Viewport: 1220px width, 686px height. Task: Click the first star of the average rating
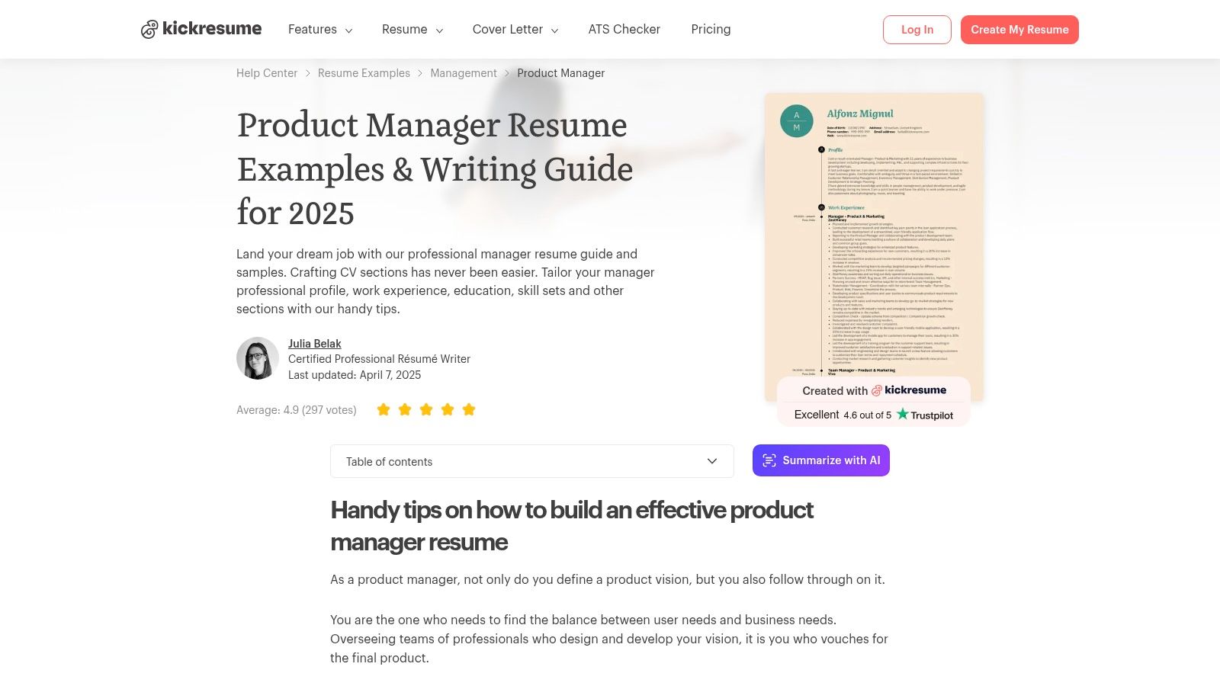(x=383, y=409)
